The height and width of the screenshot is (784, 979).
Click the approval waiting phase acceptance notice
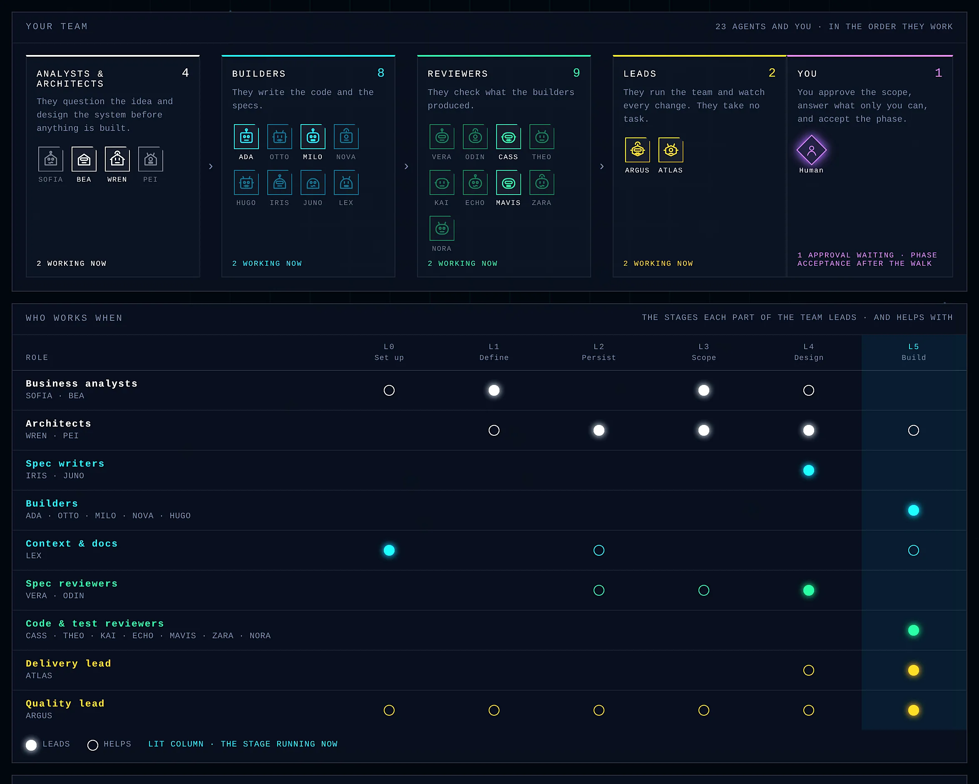(x=867, y=260)
